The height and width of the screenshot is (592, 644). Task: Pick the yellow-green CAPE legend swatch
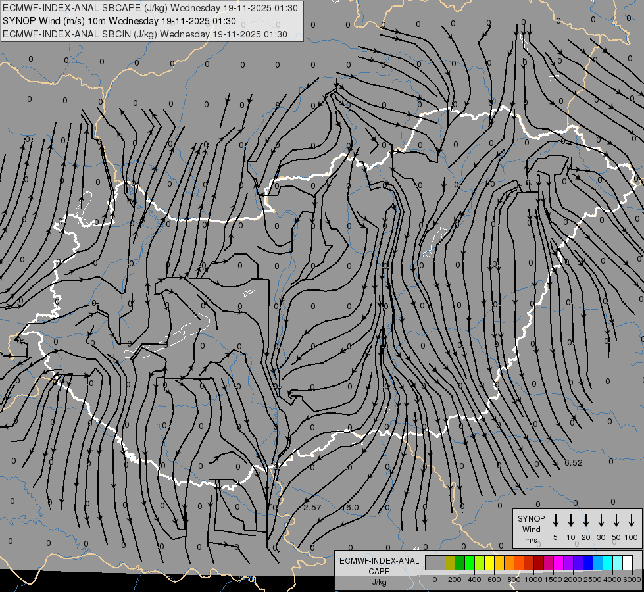click(x=480, y=562)
